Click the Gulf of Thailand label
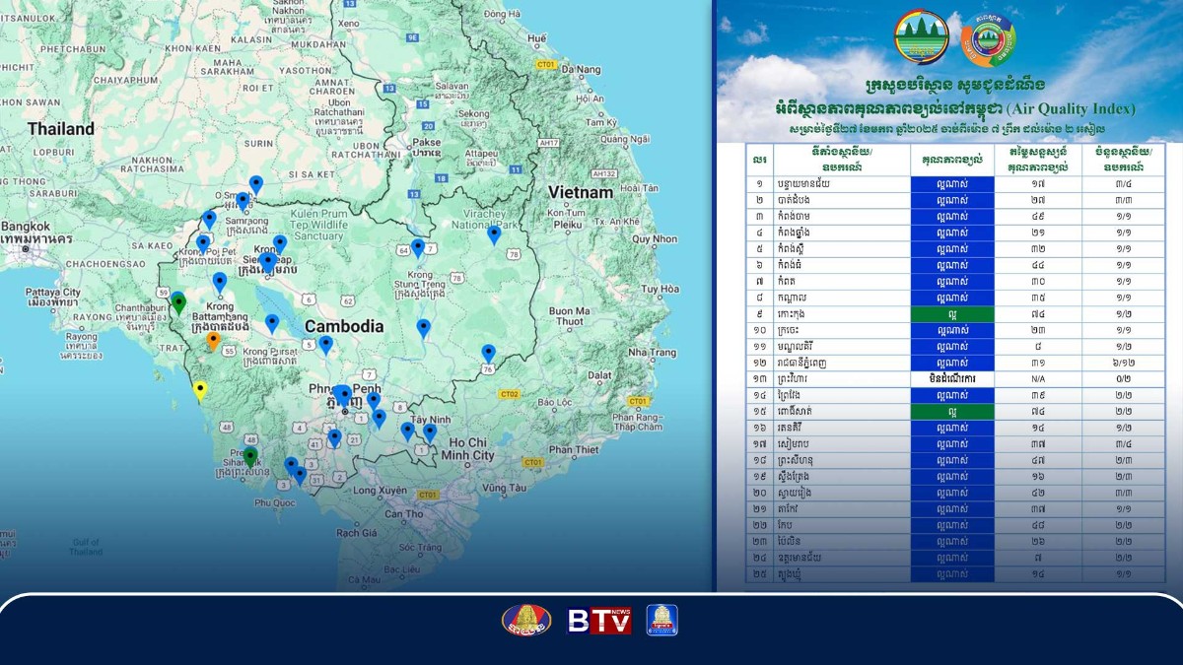 [86, 547]
